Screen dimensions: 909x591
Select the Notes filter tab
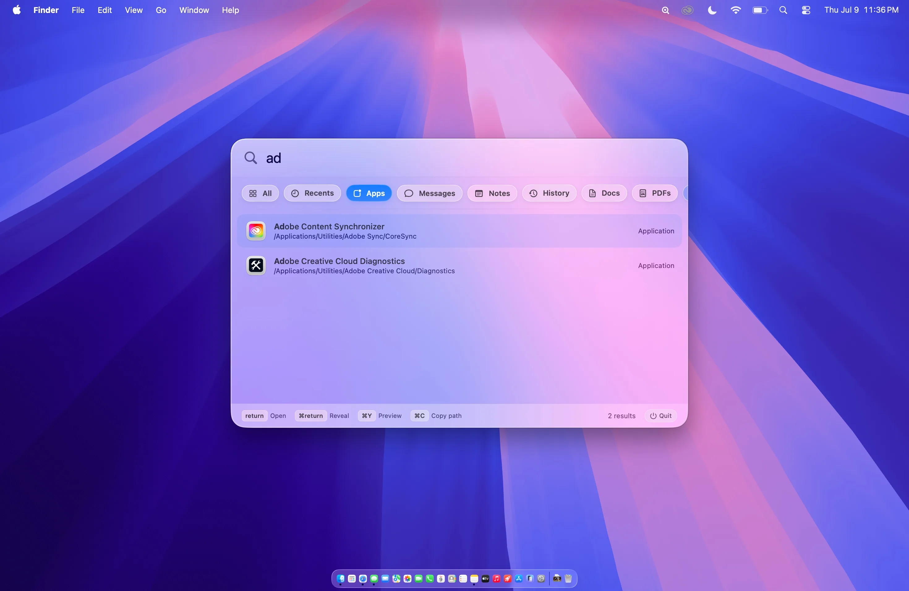pos(492,193)
